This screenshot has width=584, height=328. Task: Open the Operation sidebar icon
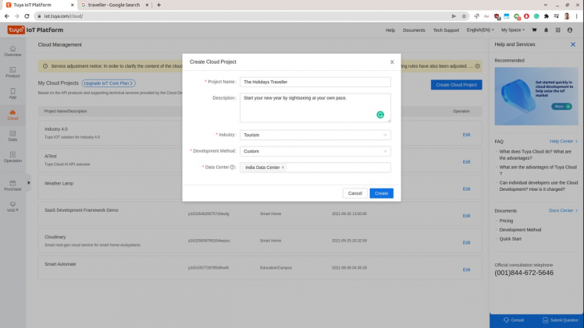click(12, 157)
